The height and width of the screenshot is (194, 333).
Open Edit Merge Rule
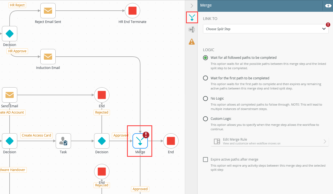270,141
